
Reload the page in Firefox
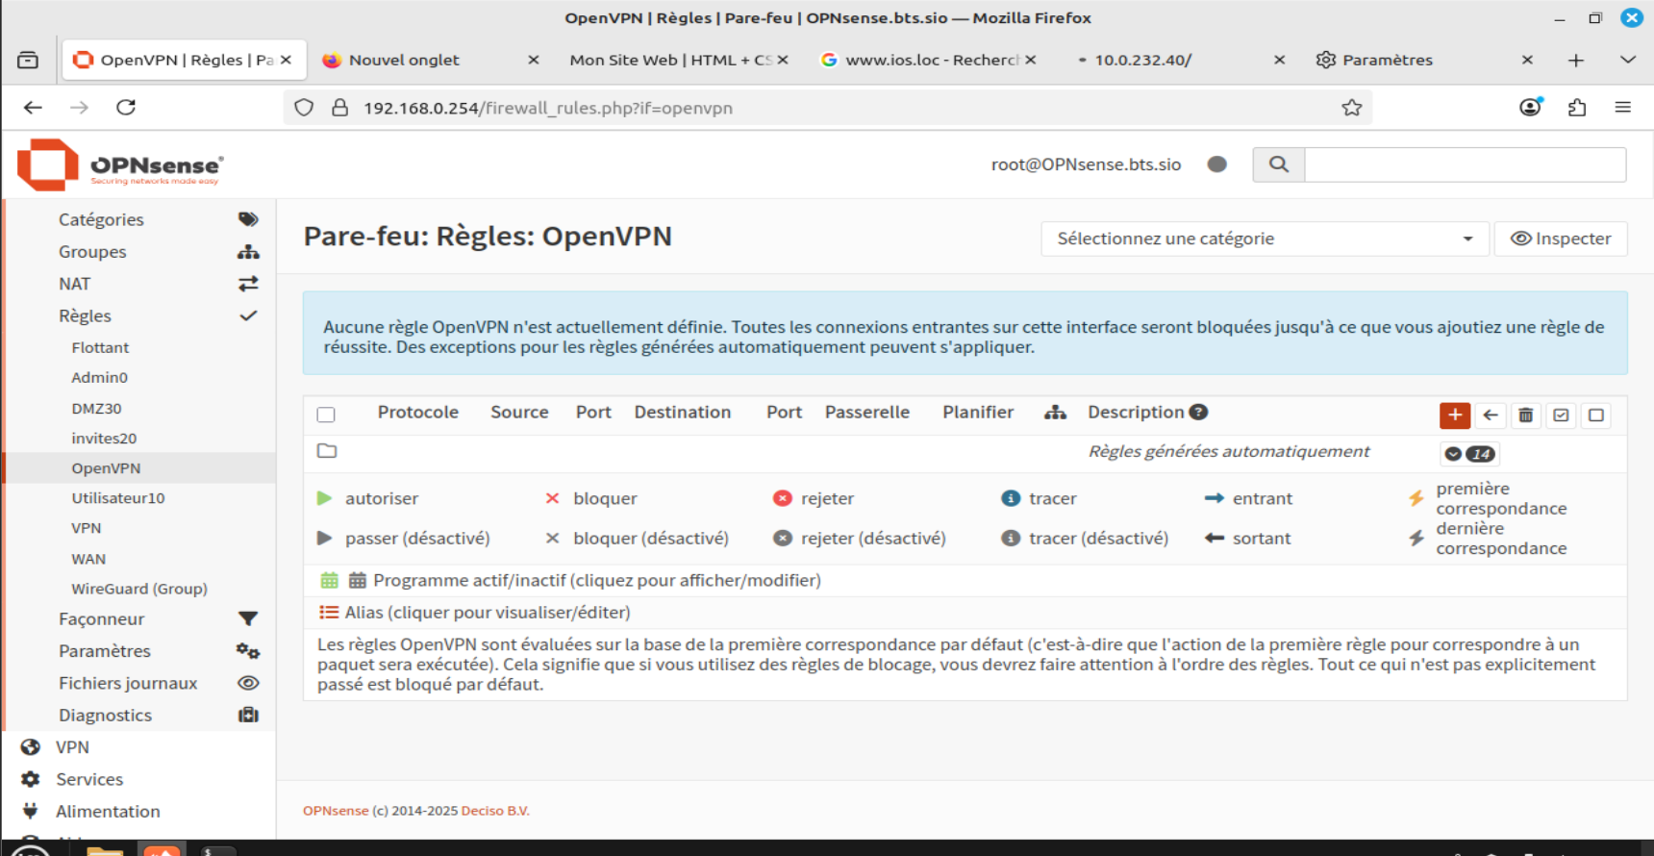click(126, 108)
